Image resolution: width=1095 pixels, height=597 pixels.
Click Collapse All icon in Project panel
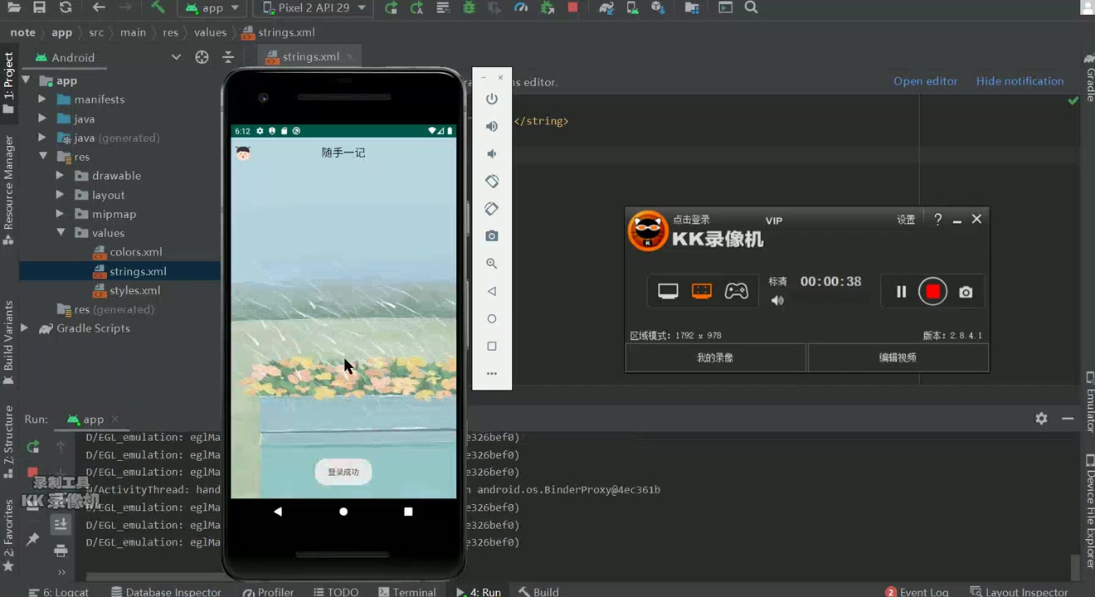coord(228,57)
